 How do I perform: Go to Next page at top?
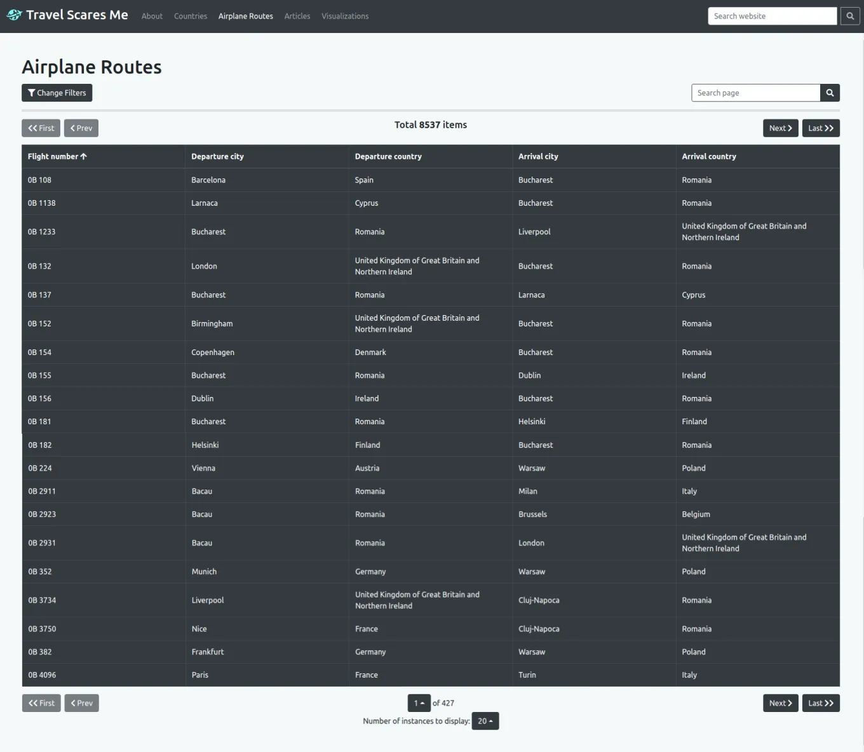click(x=780, y=128)
